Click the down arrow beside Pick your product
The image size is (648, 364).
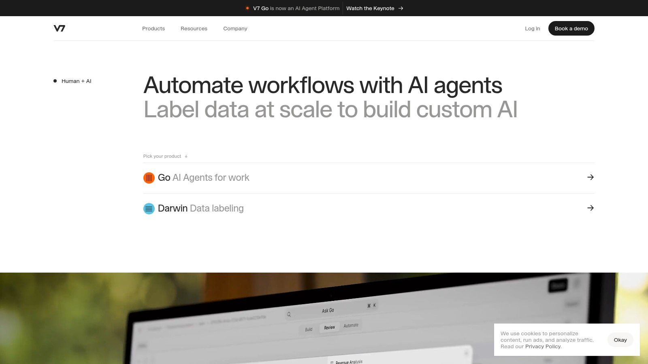click(x=186, y=156)
